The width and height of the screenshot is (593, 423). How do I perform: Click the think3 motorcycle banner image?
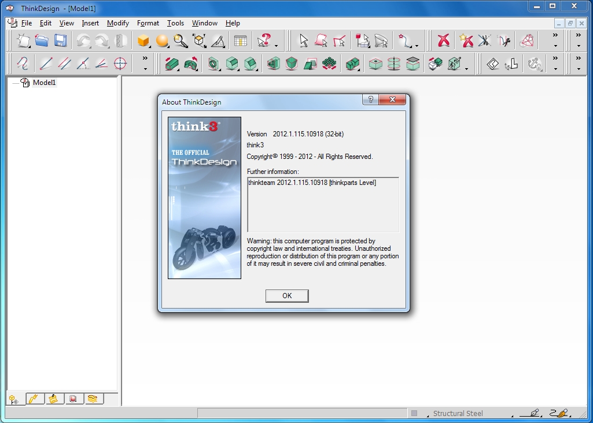point(204,198)
